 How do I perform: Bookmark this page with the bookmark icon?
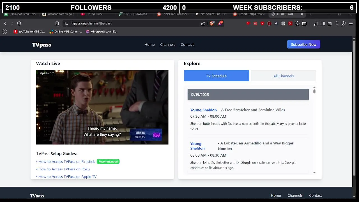pos(57,24)
